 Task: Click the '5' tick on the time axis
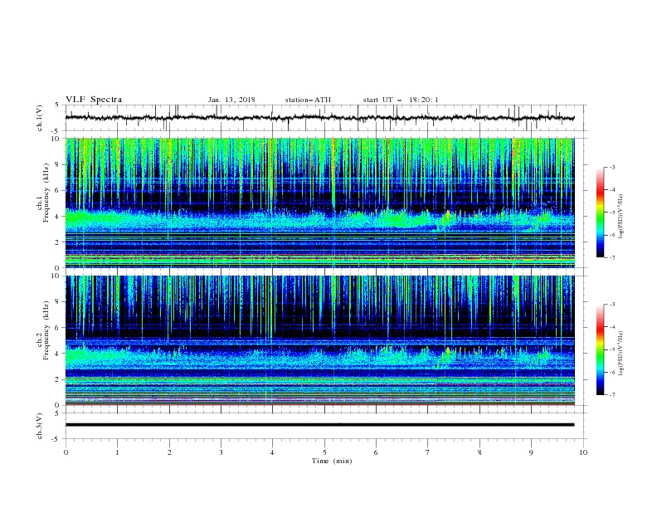(324, 452)
